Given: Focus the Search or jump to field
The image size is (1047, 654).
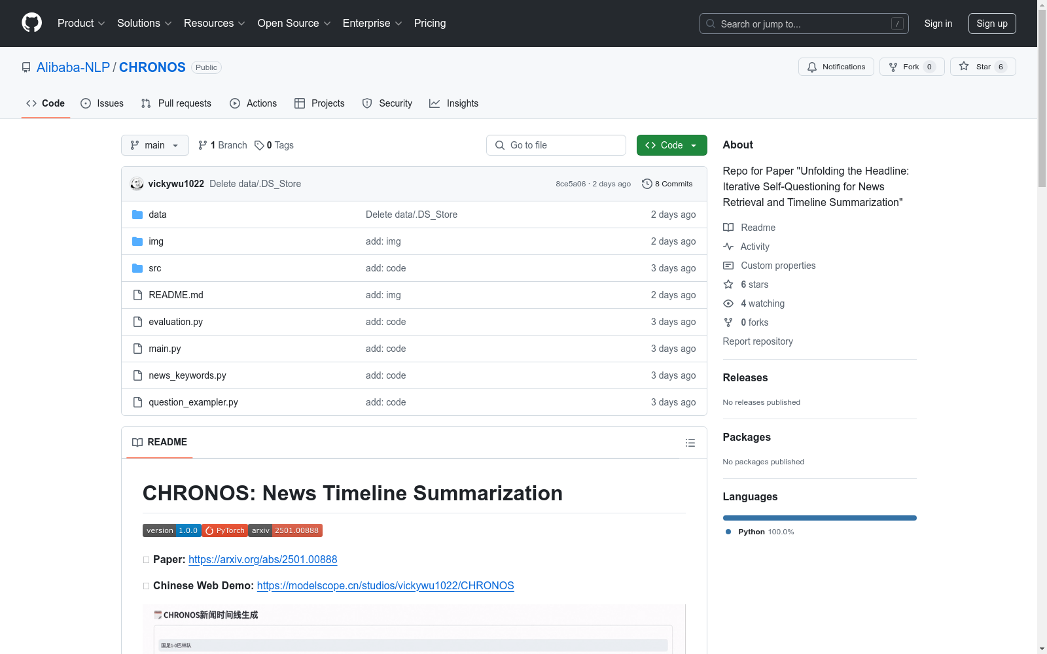Looking at the screenshot, I should (x=804, y=24).
